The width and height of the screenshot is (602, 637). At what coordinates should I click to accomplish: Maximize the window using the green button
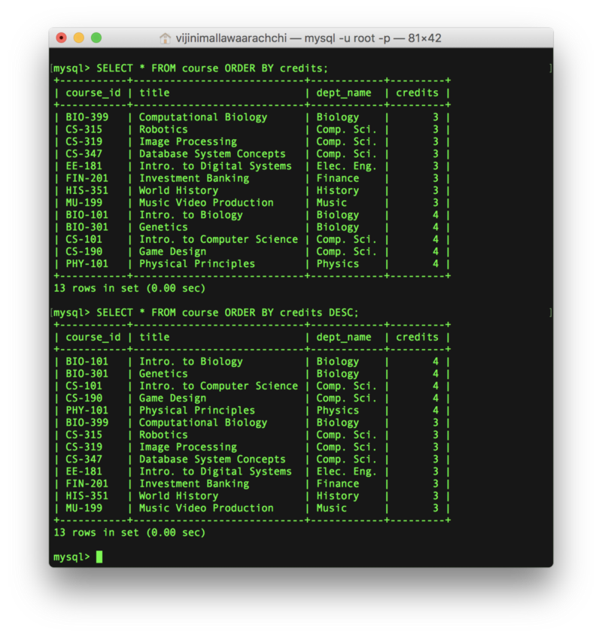[x=96, y=38]
